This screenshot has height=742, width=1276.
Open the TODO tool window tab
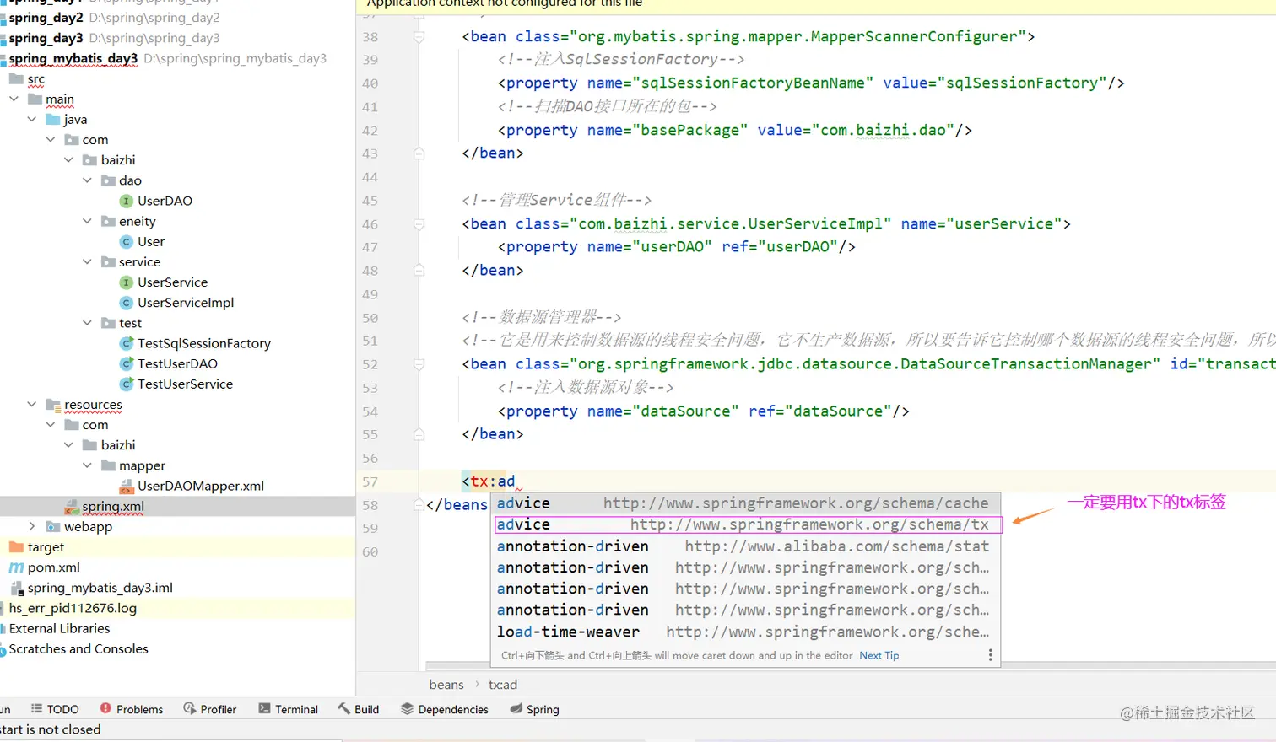point(55,709)
